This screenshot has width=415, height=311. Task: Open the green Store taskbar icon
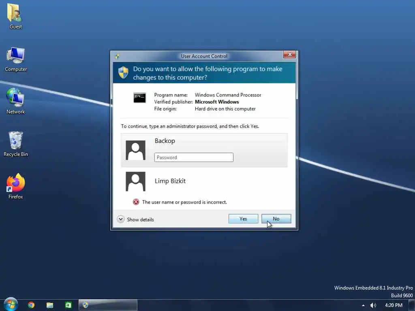coord(68,305)
